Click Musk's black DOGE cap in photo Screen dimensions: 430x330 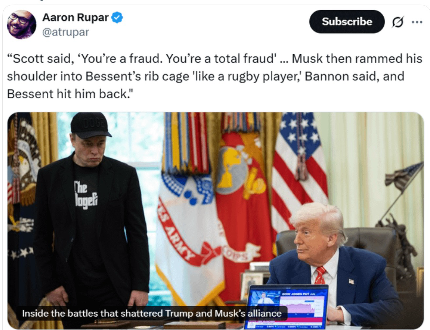90,125
